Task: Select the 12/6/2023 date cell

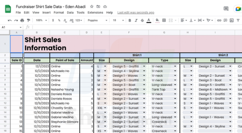Action: click(x=37, y=89)
